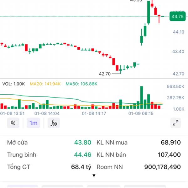The image size is (188, 188).
Task: Open the candlestick chart type selector
Action: click(13, 123)
